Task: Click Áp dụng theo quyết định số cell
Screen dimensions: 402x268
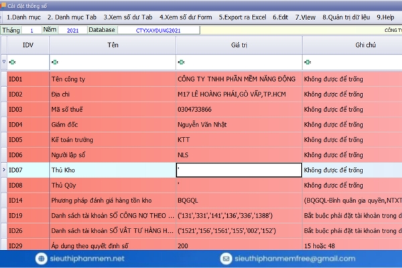Action: click(113, 244)
